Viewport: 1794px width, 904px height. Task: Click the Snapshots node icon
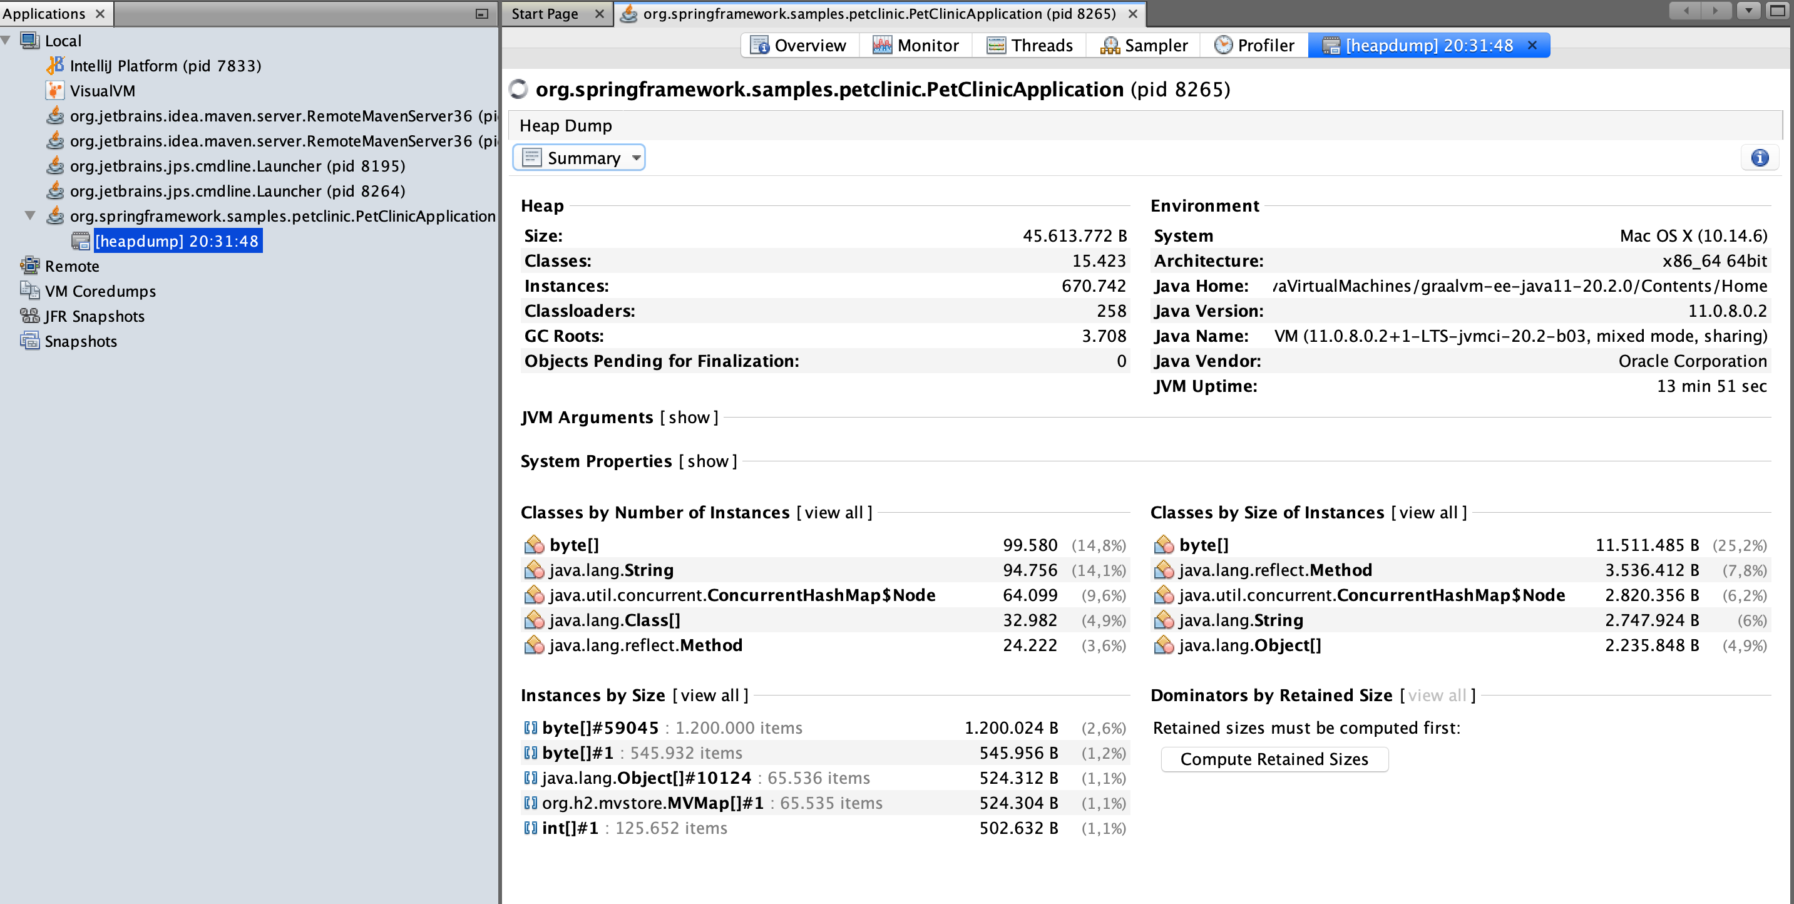click(30, 341)
